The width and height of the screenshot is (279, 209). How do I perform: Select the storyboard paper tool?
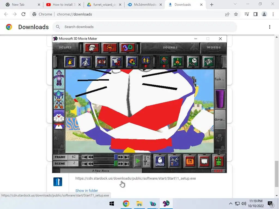208,62
